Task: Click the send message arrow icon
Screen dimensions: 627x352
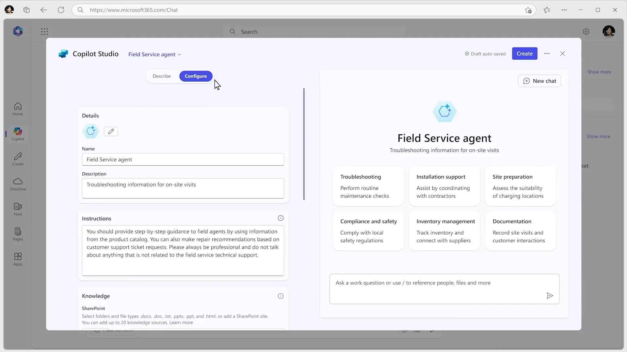Action: tap(550, 295)
